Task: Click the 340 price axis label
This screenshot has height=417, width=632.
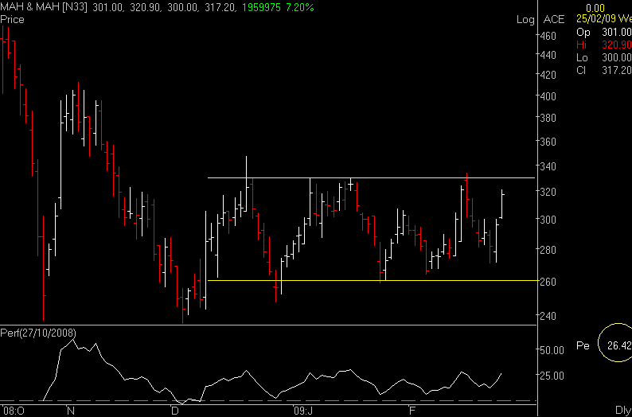Action: point(548,166)
